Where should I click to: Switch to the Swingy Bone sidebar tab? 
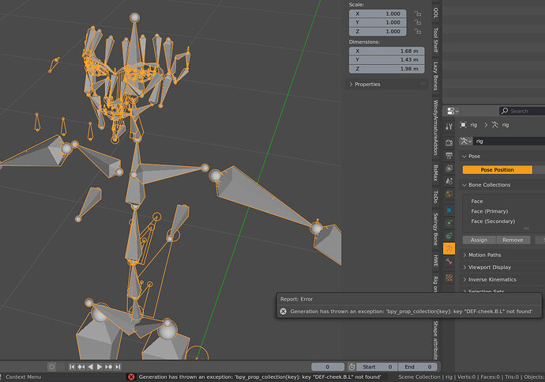click(x=435, y=229)
